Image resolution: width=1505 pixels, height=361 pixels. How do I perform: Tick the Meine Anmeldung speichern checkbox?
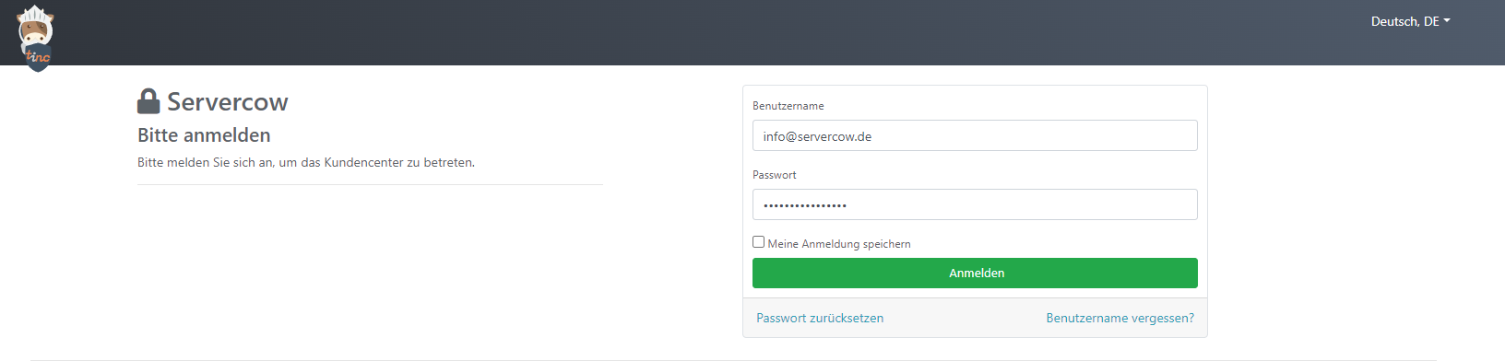(758, 242)
